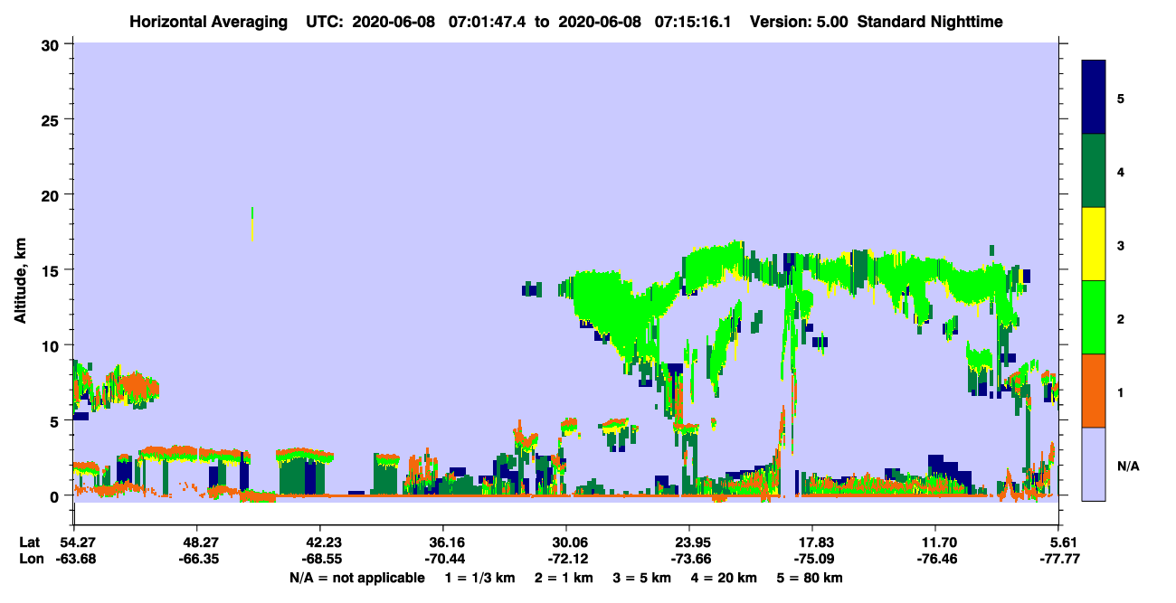The height and width of the screenshot is (603, 1176).
Task: Click the 'N/A = not applicable' legend text
Action: coord(356,578)
